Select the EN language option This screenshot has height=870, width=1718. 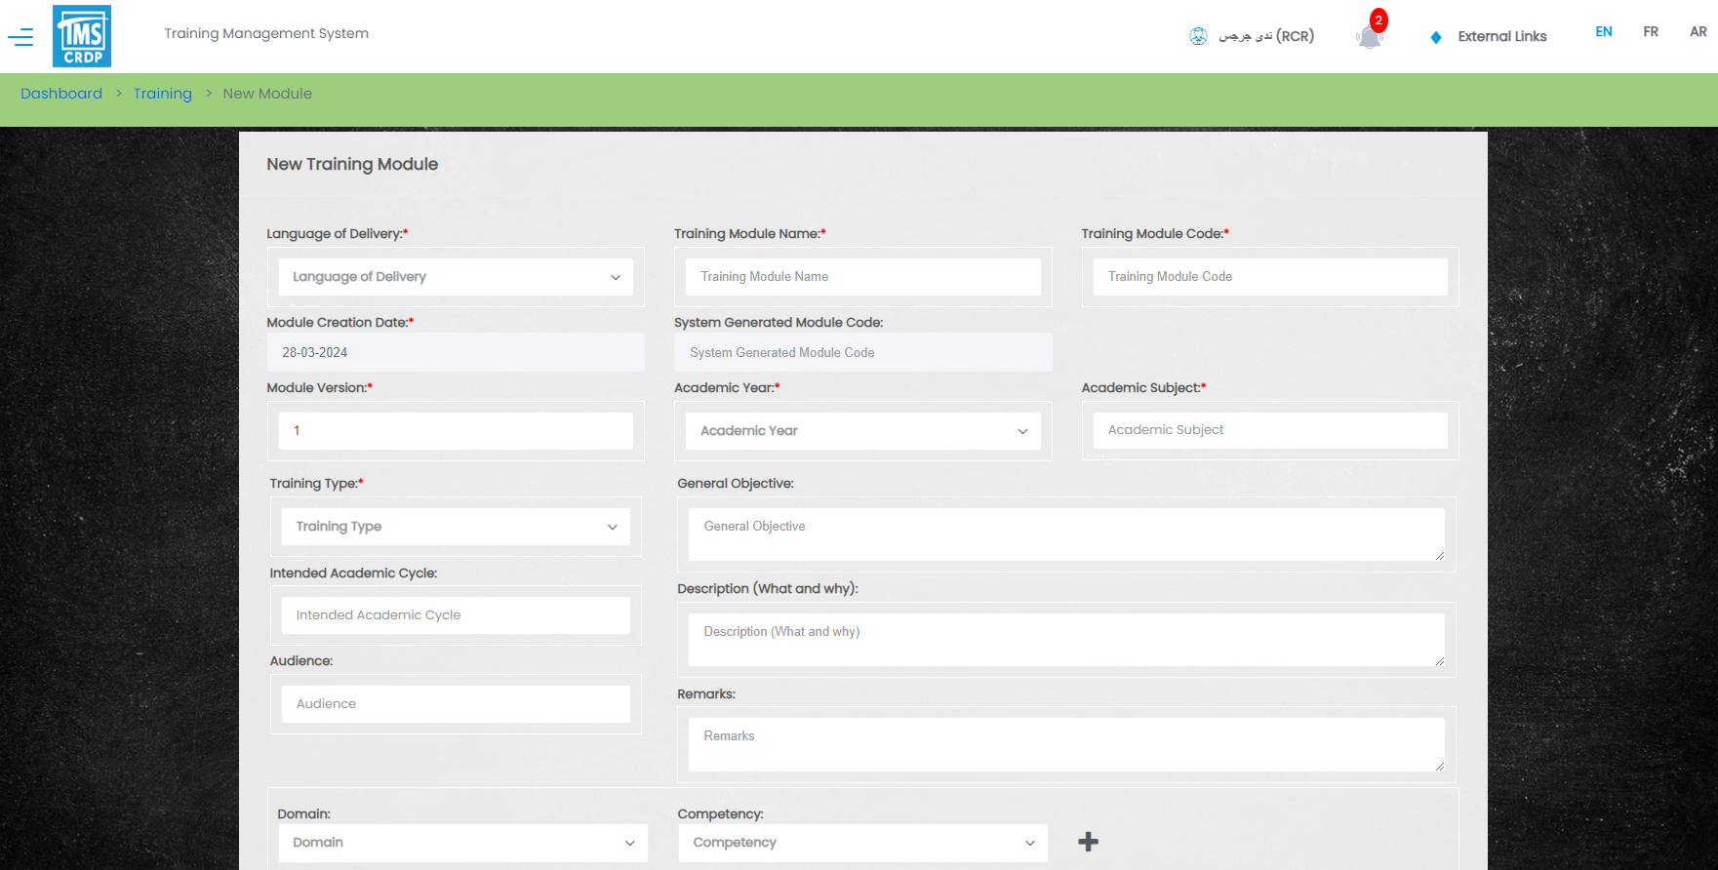[x=1603, y=32]
